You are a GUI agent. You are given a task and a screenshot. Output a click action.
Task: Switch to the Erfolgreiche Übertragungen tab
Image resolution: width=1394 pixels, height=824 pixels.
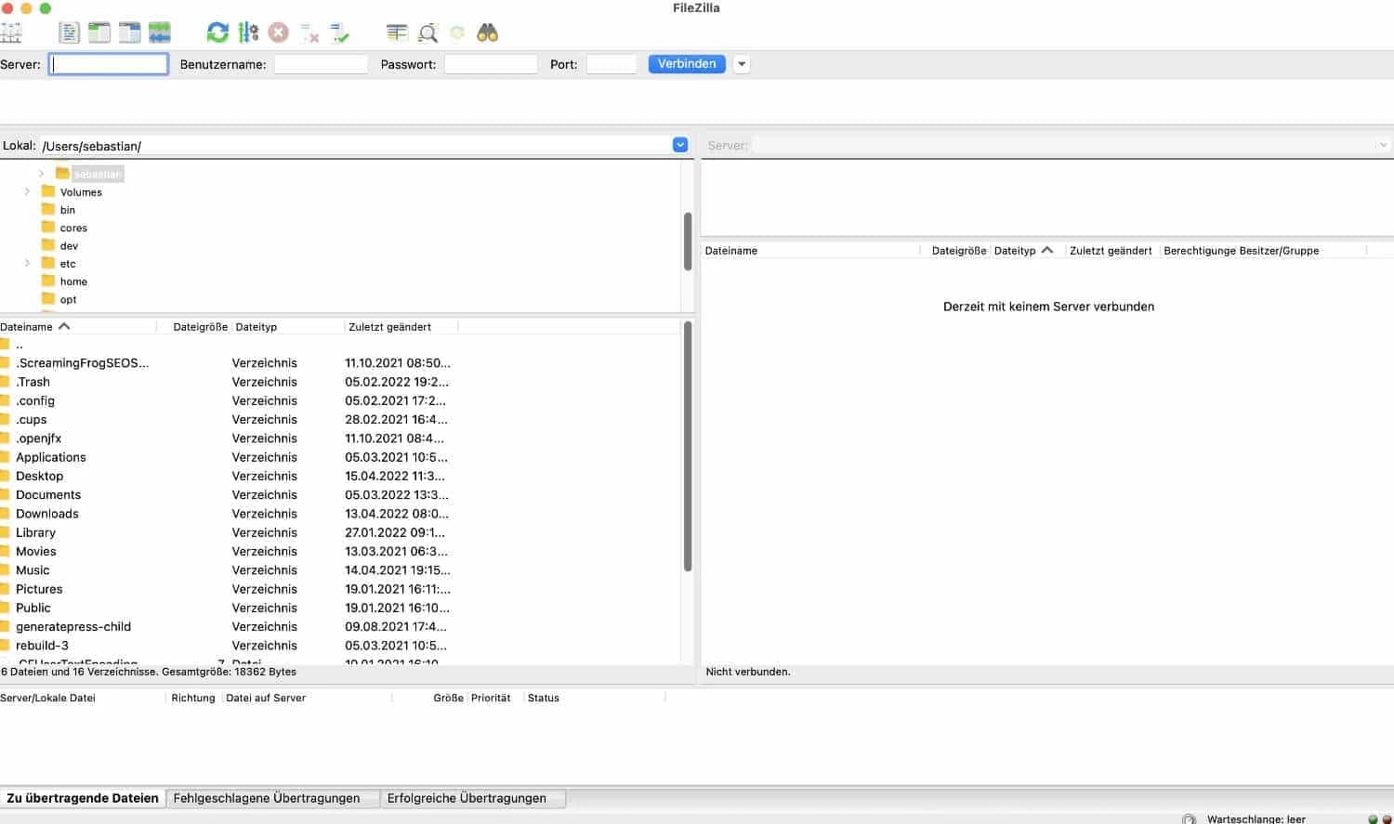coord(472,798)
